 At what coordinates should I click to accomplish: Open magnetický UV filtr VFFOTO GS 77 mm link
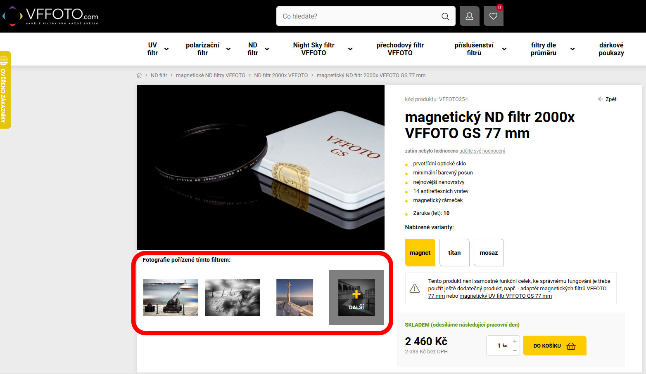(x=506, y=296)
